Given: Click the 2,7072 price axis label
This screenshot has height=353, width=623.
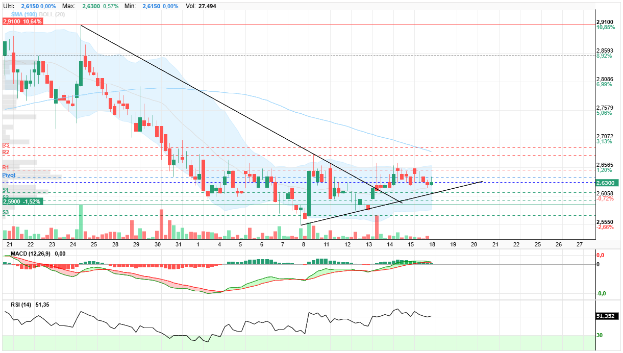Looking at the screenshot, I should (605, 136).
